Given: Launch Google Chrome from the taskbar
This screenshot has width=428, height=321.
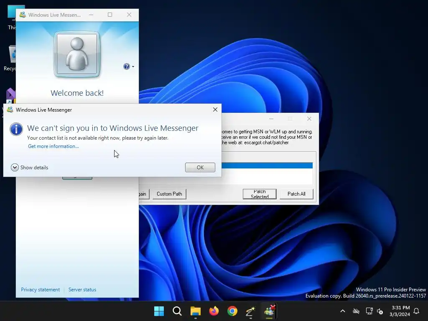Looking at the screenshot, I should coord(232,311).
